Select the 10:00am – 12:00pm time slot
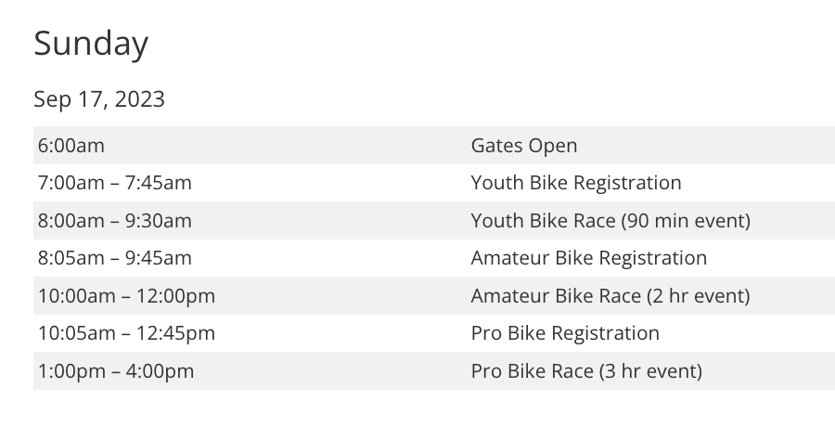This screenshot has height=427, width=835. tap(126, 296)
